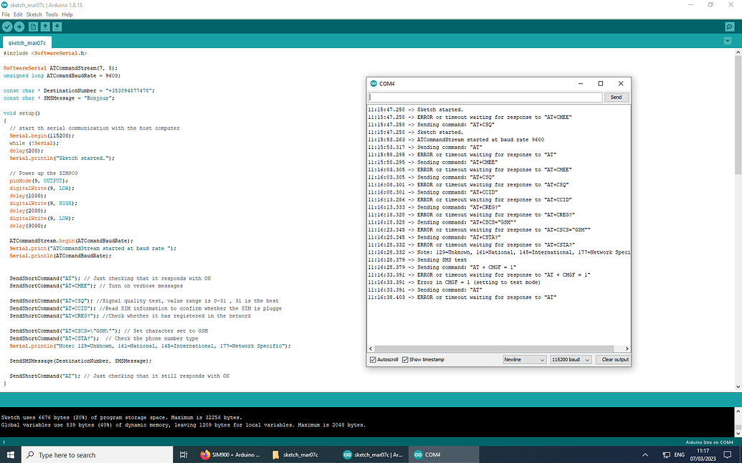The width and height of the screenshot is (742, 463).
Task: Toggle Autoscroll in the serial monitor
Action: click(x=372, y=359)
